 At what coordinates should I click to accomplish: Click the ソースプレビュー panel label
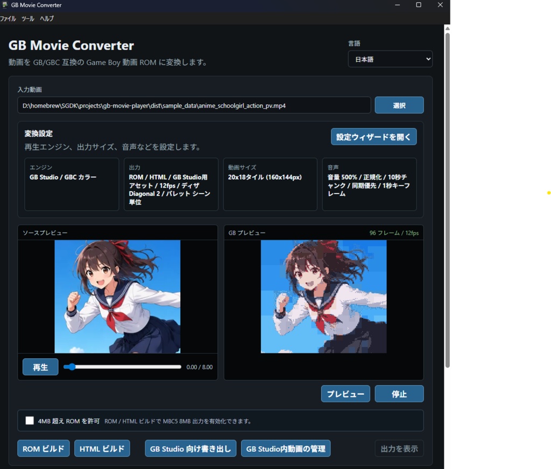point(45,233)
